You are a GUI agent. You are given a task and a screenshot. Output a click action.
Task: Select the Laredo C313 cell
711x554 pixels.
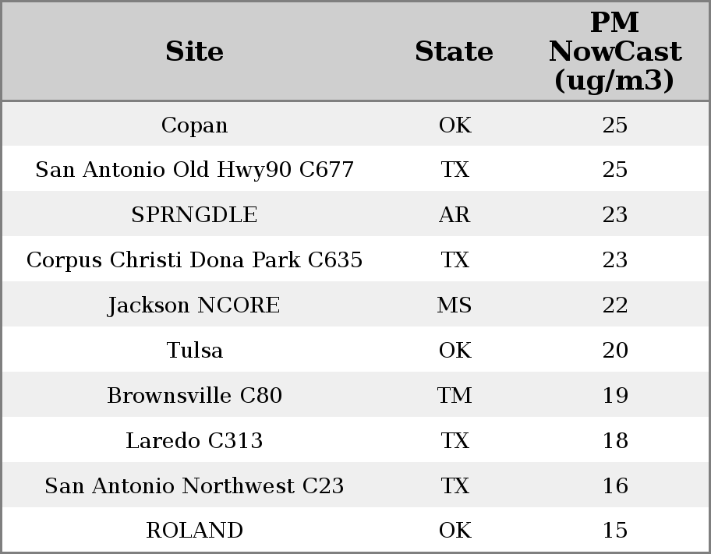coord(194,441)
